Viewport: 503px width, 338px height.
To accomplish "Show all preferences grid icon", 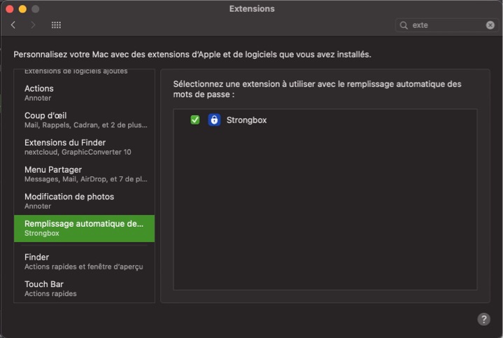I will [x=56, y=25].
